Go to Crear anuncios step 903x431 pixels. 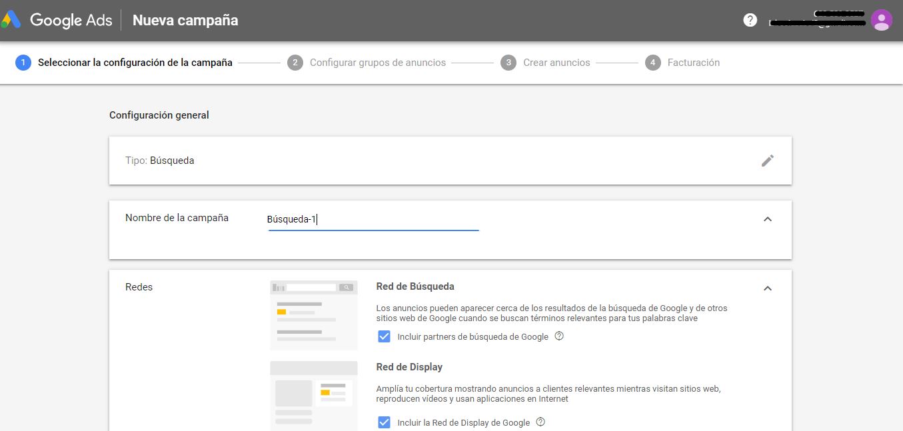tap(556, 63)
